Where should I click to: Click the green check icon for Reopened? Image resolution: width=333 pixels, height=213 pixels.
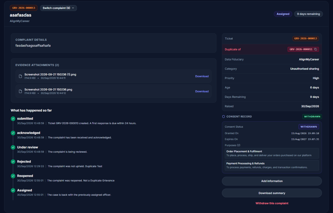(13, 176)
